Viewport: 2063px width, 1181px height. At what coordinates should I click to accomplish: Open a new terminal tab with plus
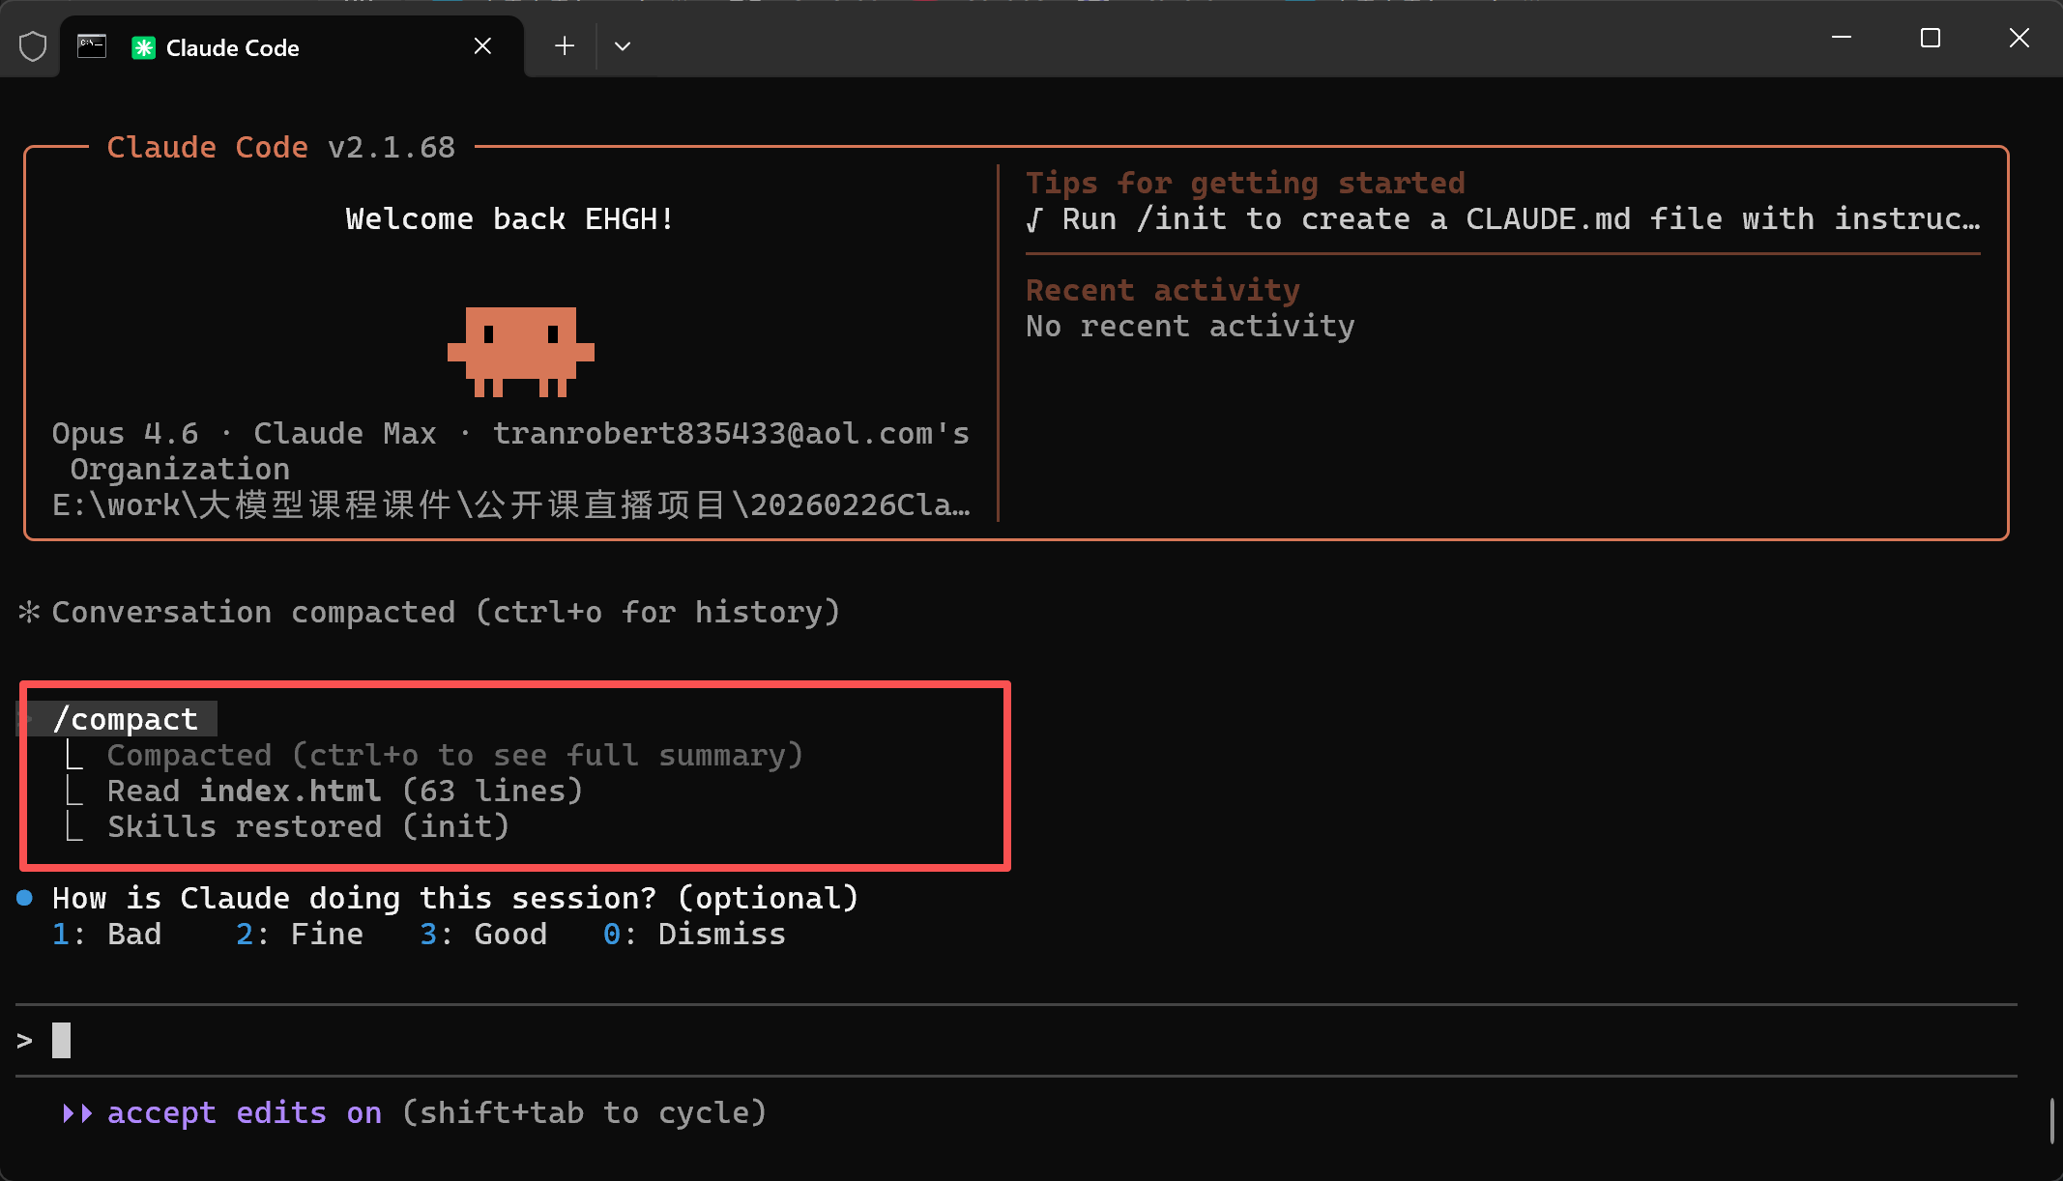click(x=565, y=45)
